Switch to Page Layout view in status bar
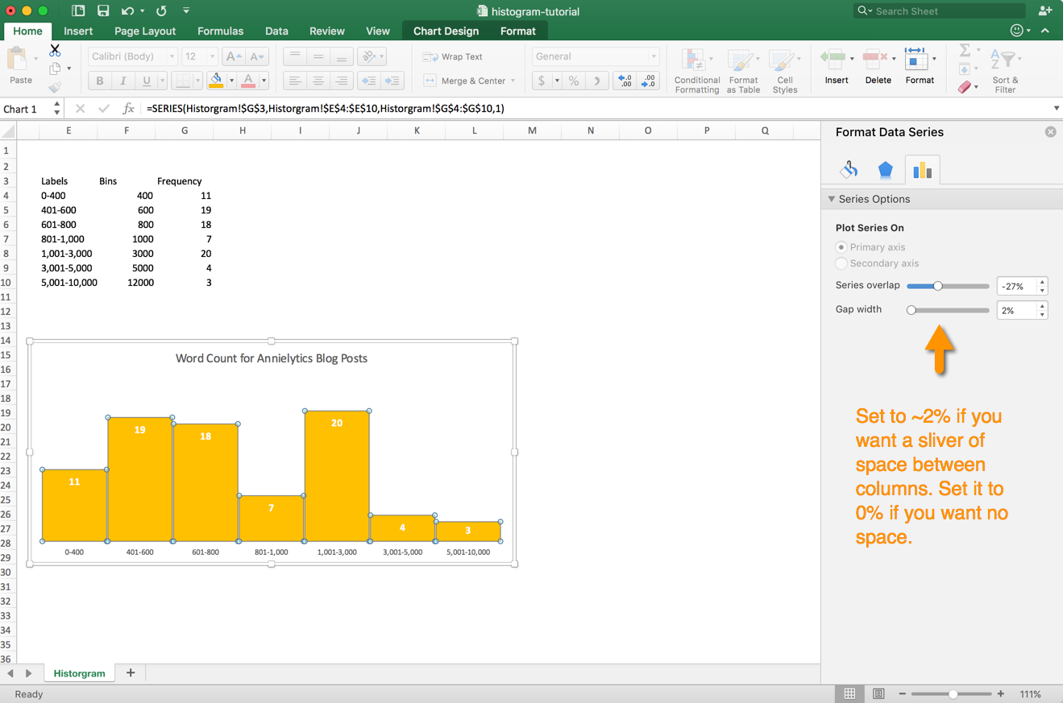The width and height of the screenshot is (1063, 703). tap(878, 694)
